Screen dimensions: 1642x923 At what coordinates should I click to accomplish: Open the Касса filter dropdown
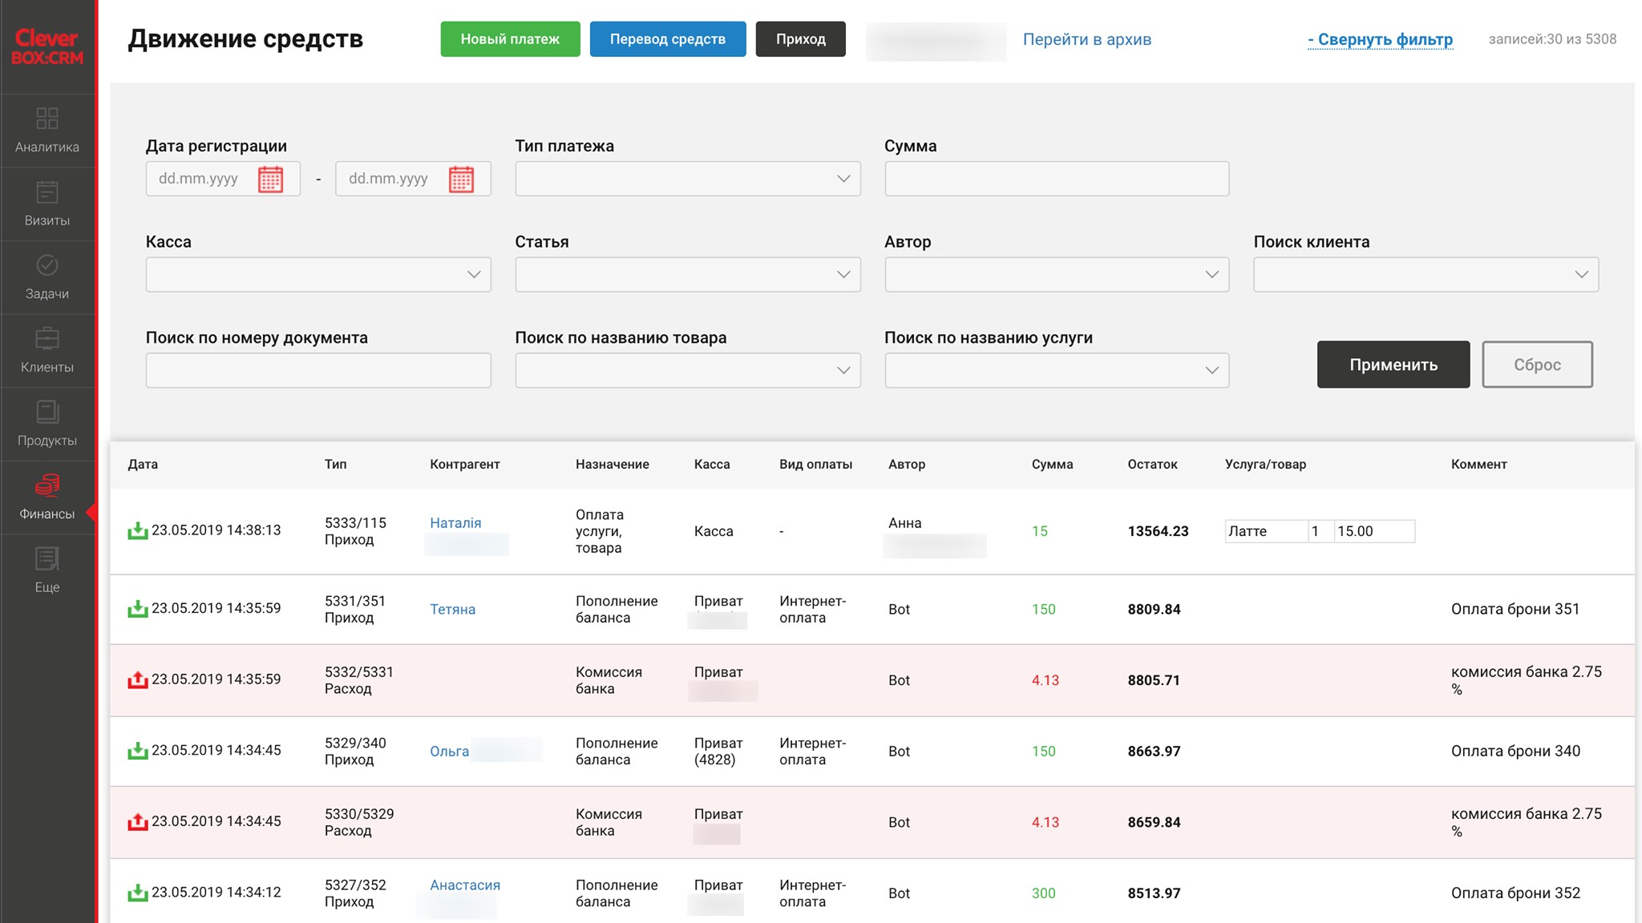point(317,275)
